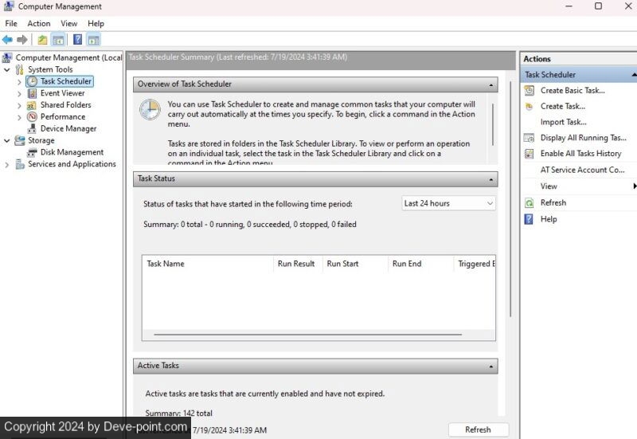This screenshot has width=637, height=439.
Task: Click Enable All Tasks History
Action: pos(580,153)
